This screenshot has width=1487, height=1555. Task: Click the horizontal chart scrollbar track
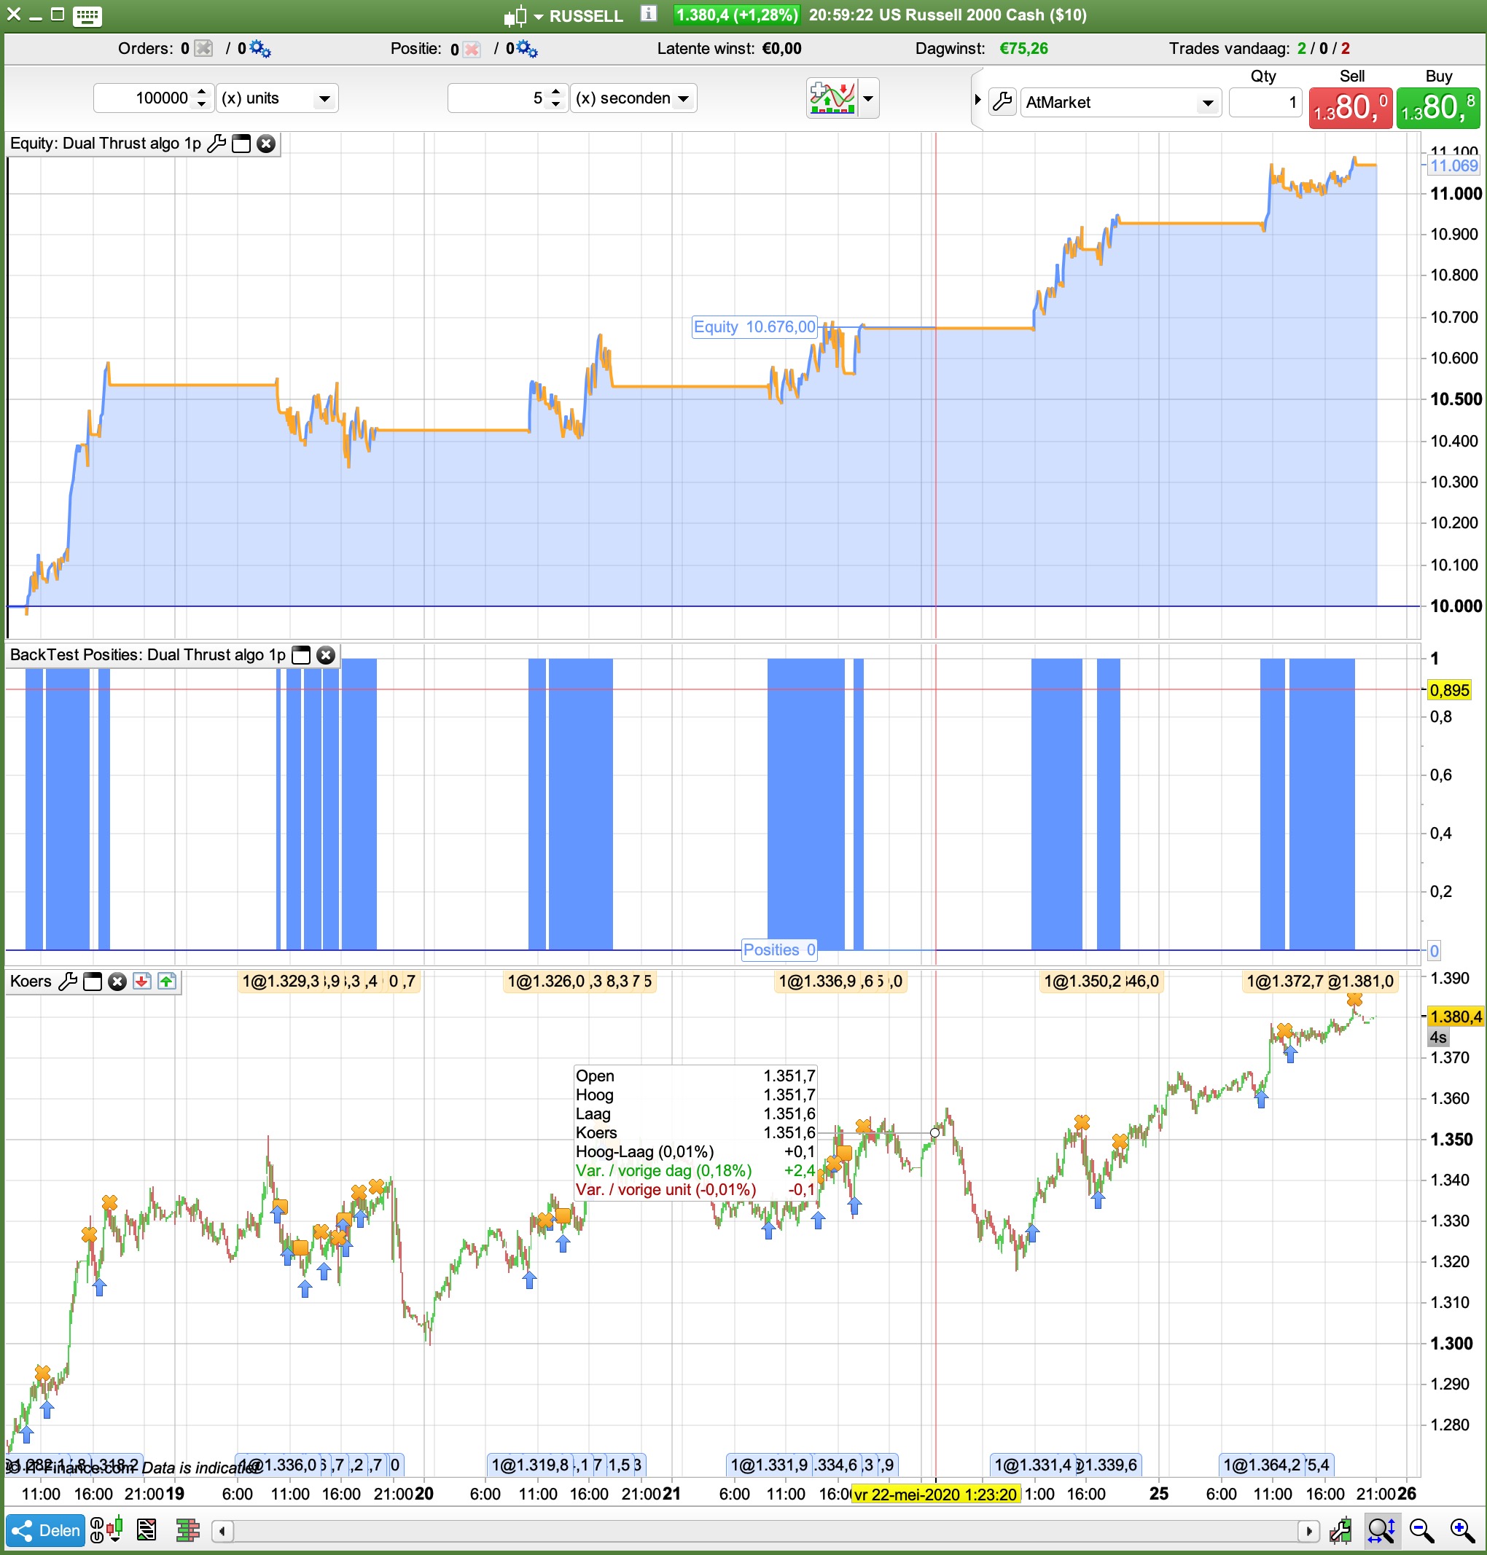[761, 1530]
